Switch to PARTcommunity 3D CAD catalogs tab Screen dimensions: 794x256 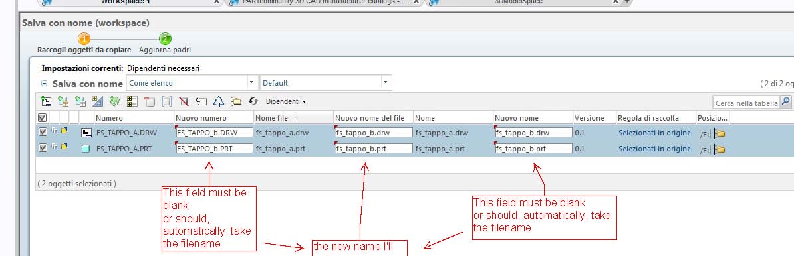[x=325, y=2]
